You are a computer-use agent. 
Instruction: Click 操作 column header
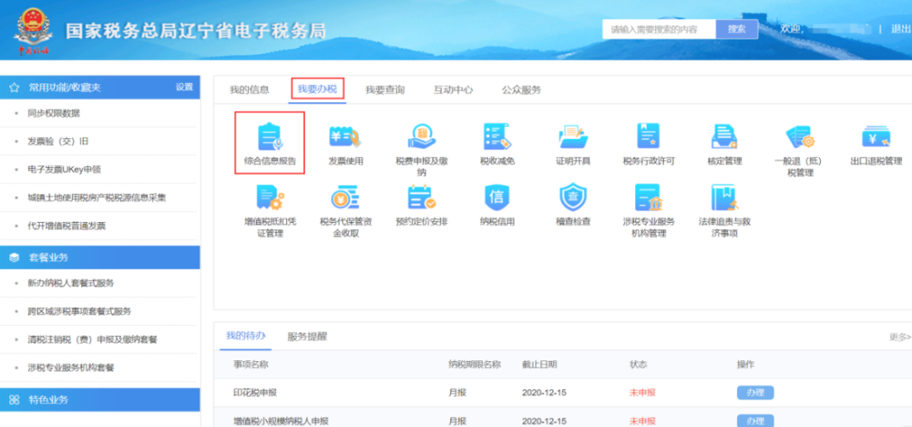coord(746,365)
